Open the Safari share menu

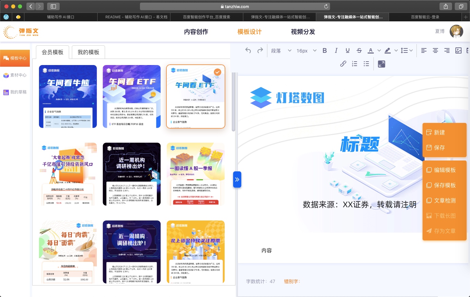coord(446,6)
